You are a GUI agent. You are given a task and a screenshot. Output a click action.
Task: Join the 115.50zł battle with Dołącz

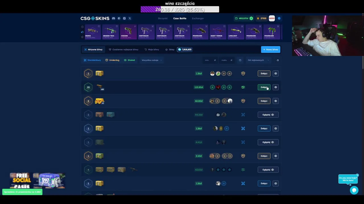(264, 87)
